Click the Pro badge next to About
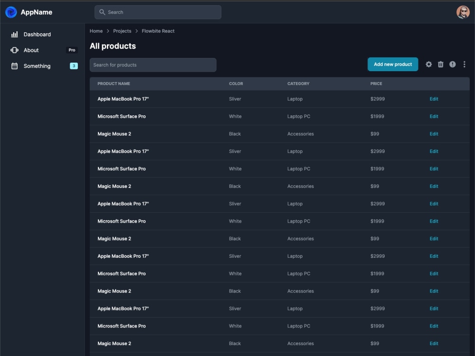The width and height of the screenshot is (475, 356). (x=72, y=50)
